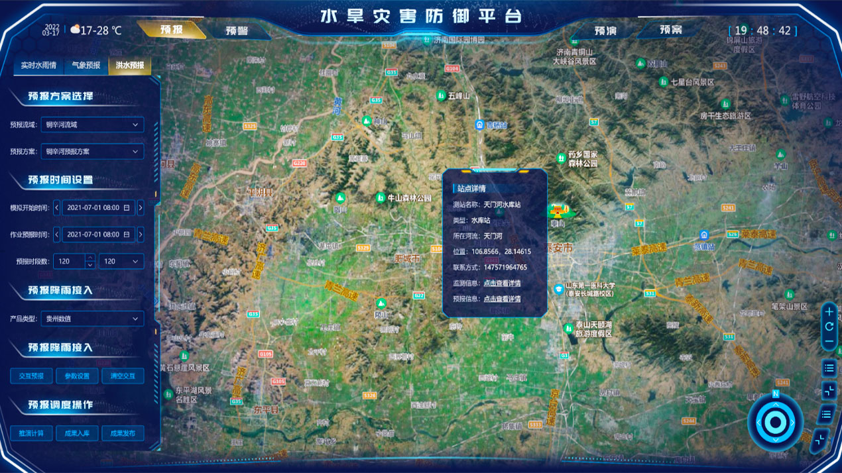
Task: Switch to the 实时水雨情 tab
Action: 38,66
